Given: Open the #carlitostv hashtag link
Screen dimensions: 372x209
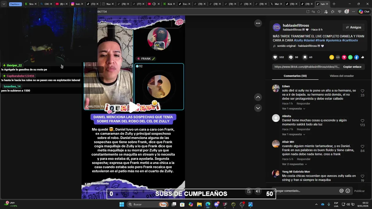Looking at the screenshot, I should tap(350, 40).
